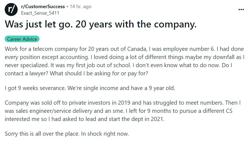Click the question 'Do I contact a lawyer?'
The image size is (251, 143).
[119, 69]
